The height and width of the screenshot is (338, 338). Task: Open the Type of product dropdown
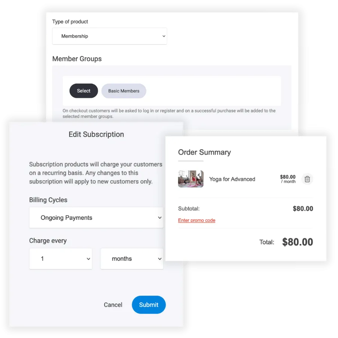110,36
